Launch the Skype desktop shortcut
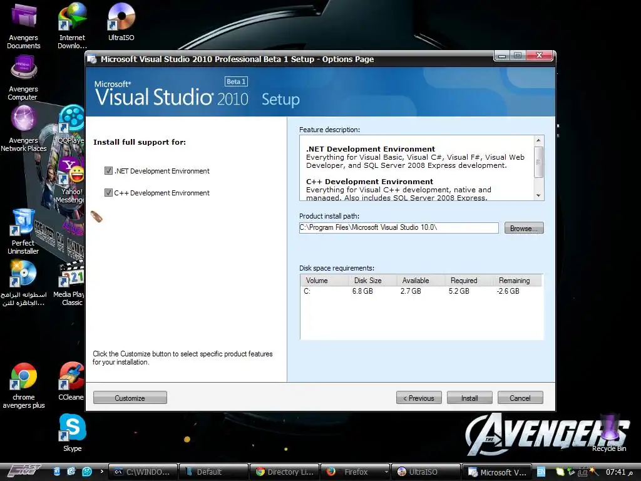The image size is (641, 481). (73, 433)
